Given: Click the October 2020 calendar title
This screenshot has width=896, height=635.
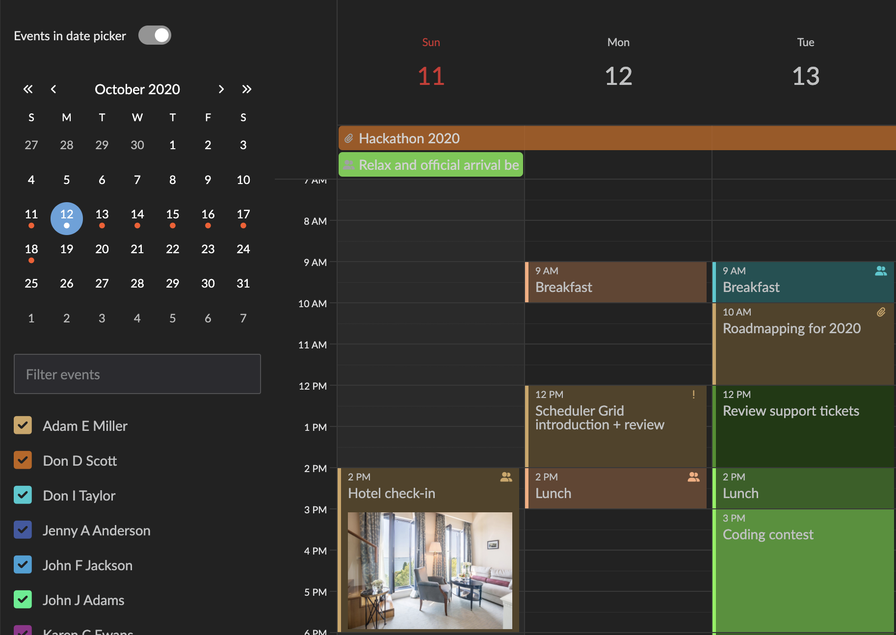Looking at the screenshot, I should point(137,89).
